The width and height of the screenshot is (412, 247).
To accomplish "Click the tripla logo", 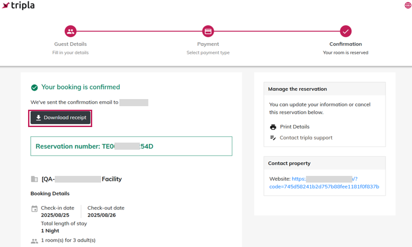I will pos(18,6).
